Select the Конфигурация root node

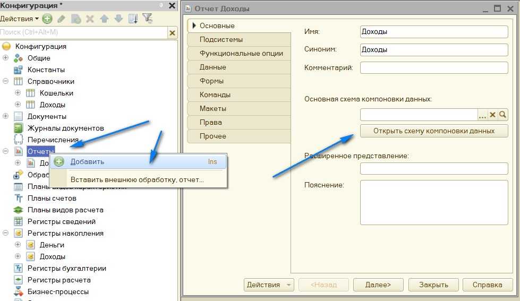(x=40, y=46)
